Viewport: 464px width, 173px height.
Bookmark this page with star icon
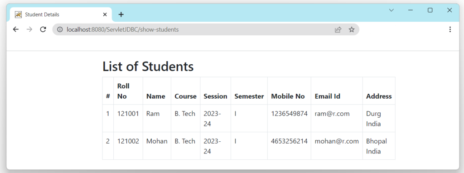[351, 29]
